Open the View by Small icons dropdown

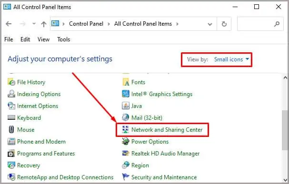coord(231,59)
